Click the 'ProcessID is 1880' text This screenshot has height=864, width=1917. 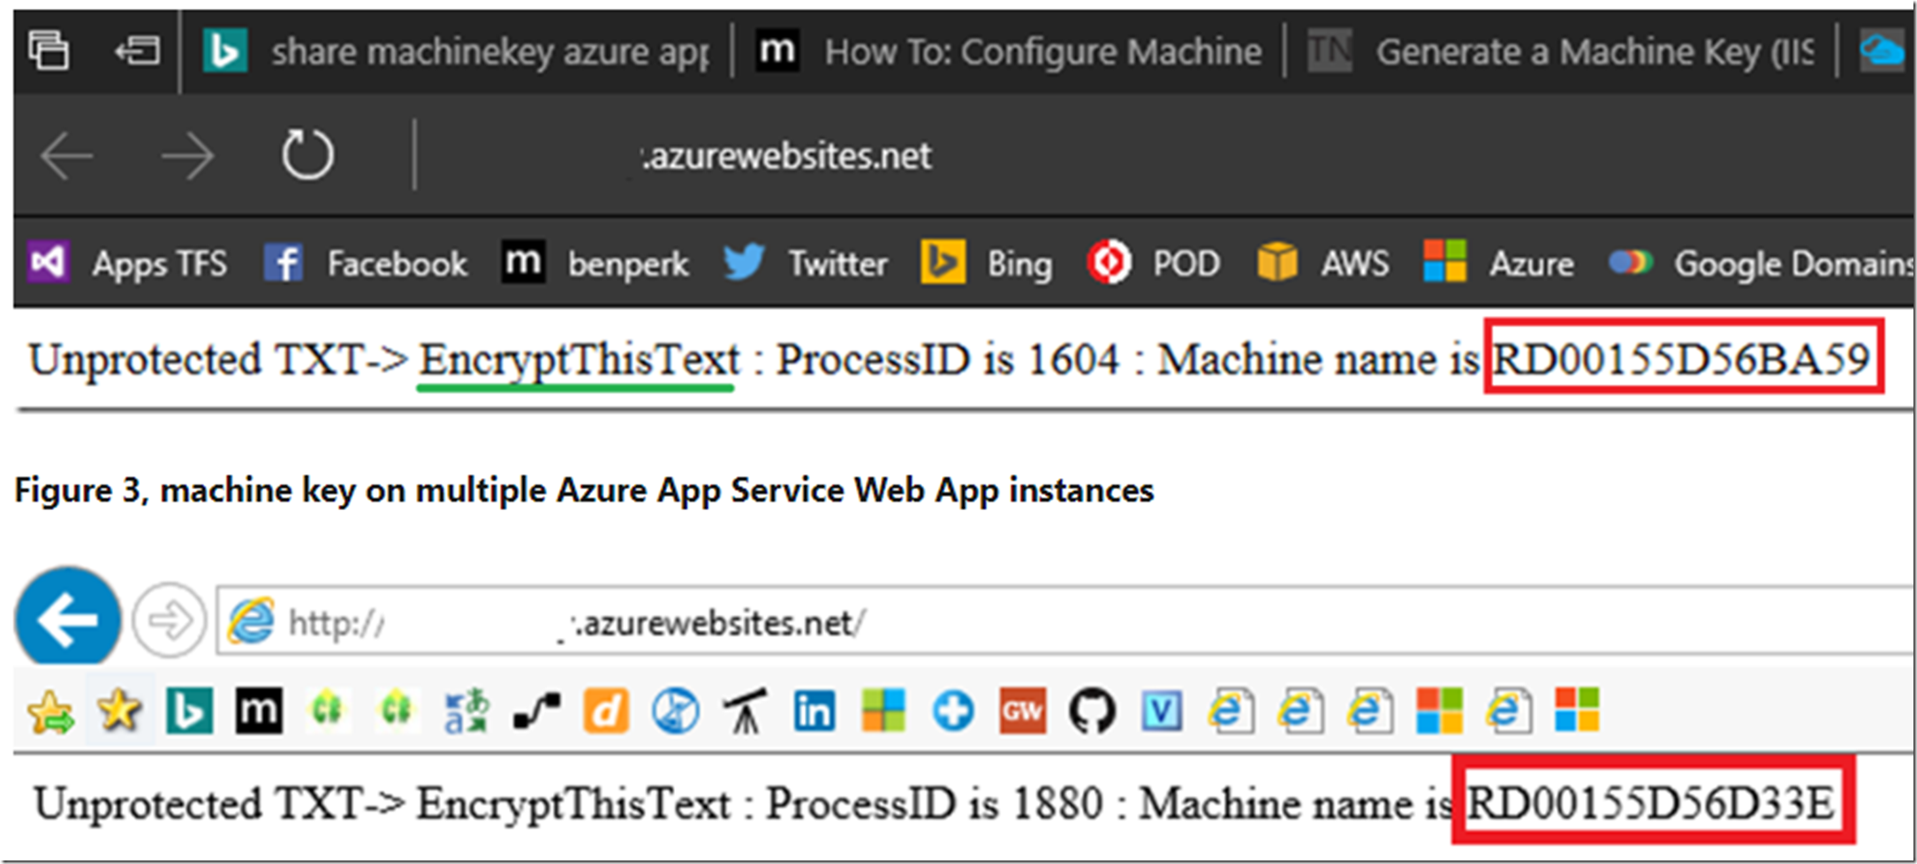coord(935,804)
